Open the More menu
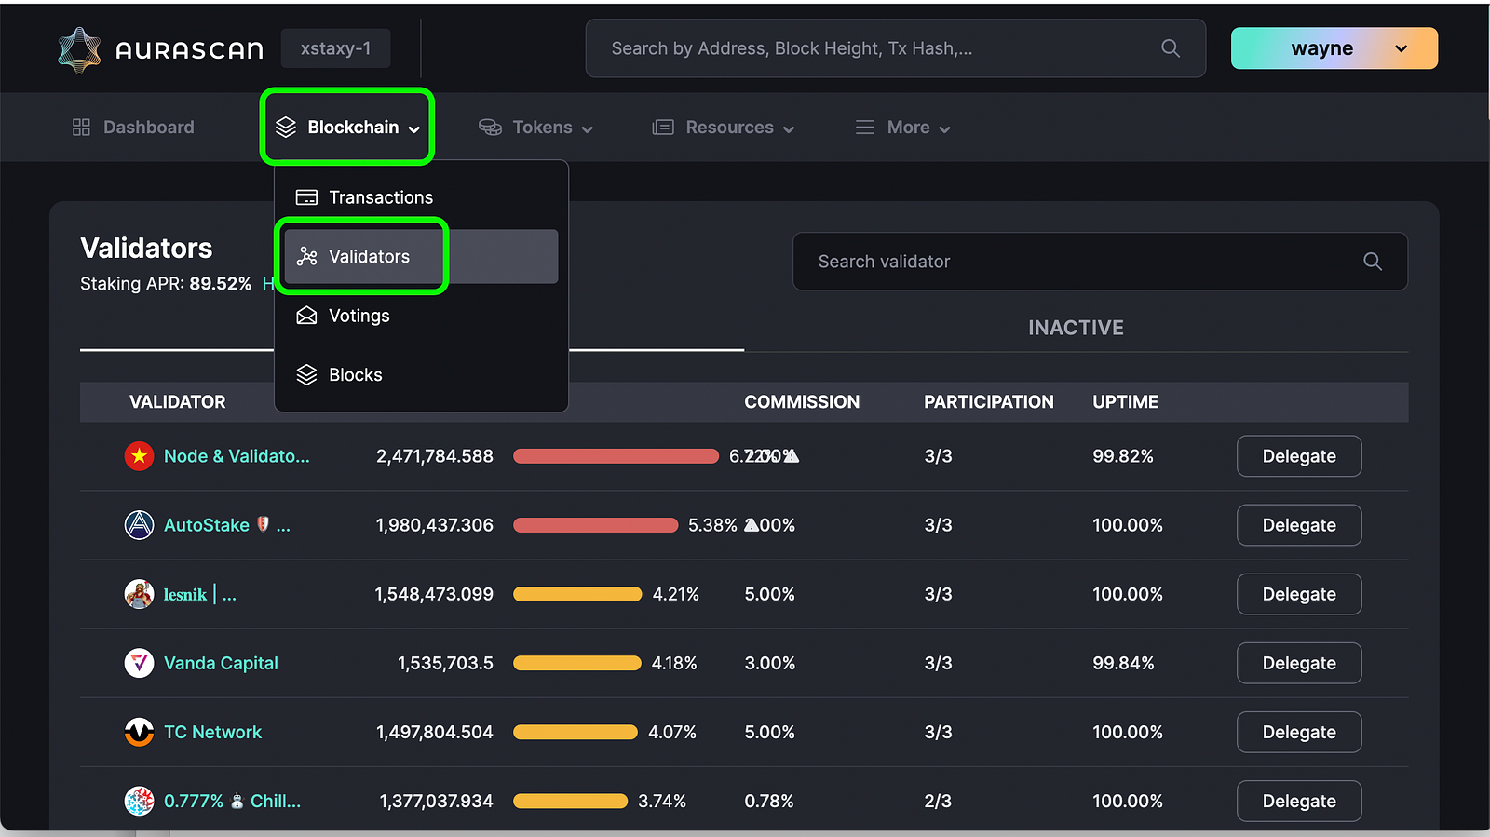Viewport: 1490px width, 837px height. [x=902, y=128]
